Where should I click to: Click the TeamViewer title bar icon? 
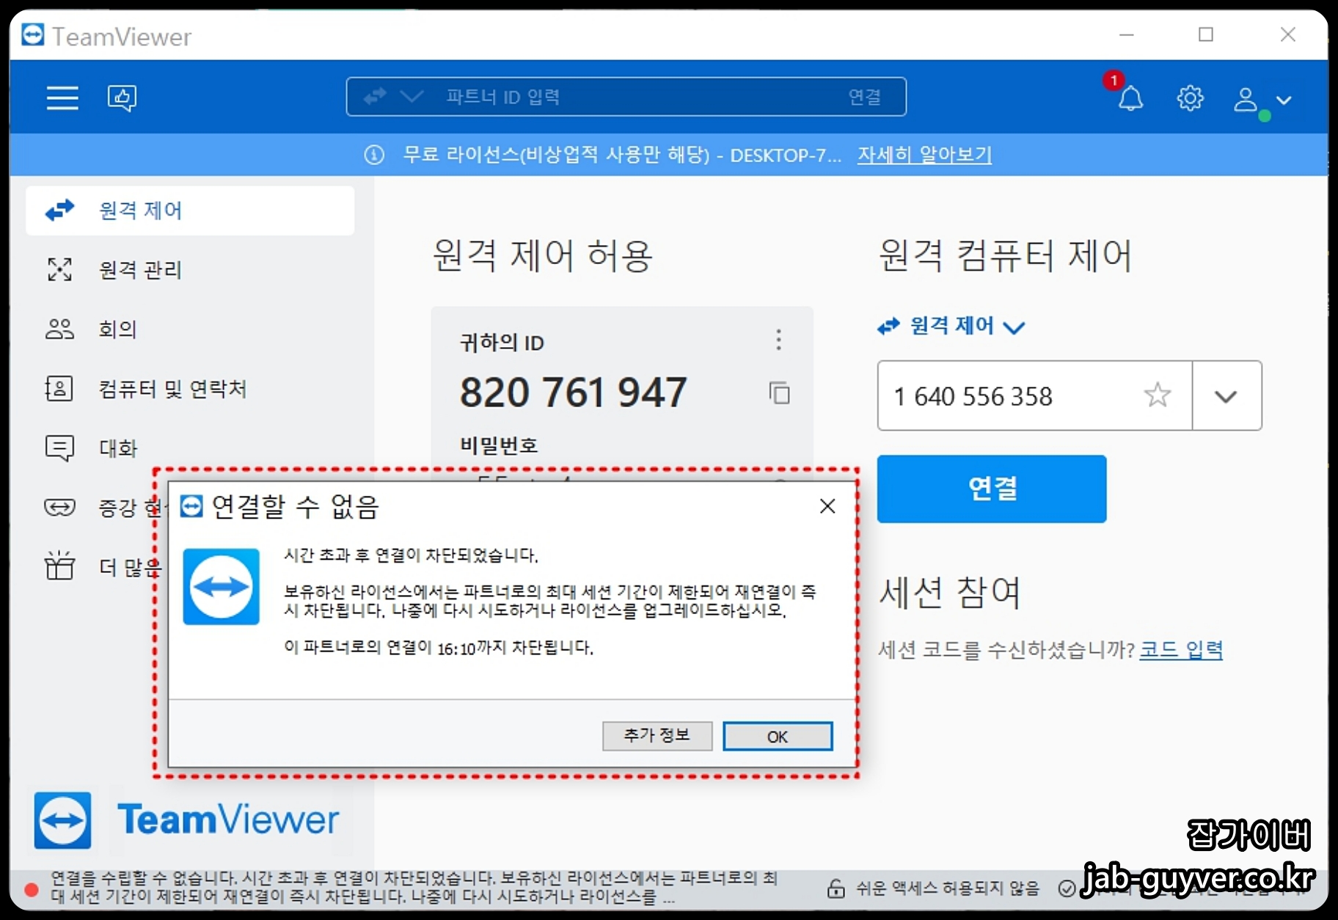(32, 34)
